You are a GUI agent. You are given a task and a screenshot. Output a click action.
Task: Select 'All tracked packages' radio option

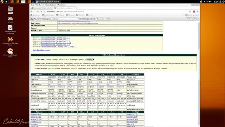pos(66,60)
